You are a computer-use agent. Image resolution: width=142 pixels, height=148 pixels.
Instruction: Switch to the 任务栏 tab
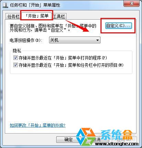[x=13, y=17]
